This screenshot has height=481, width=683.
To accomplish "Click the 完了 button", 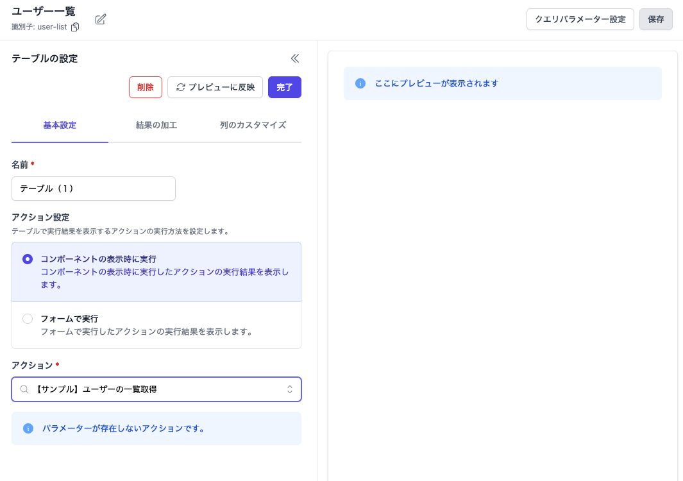I will 284,87.
